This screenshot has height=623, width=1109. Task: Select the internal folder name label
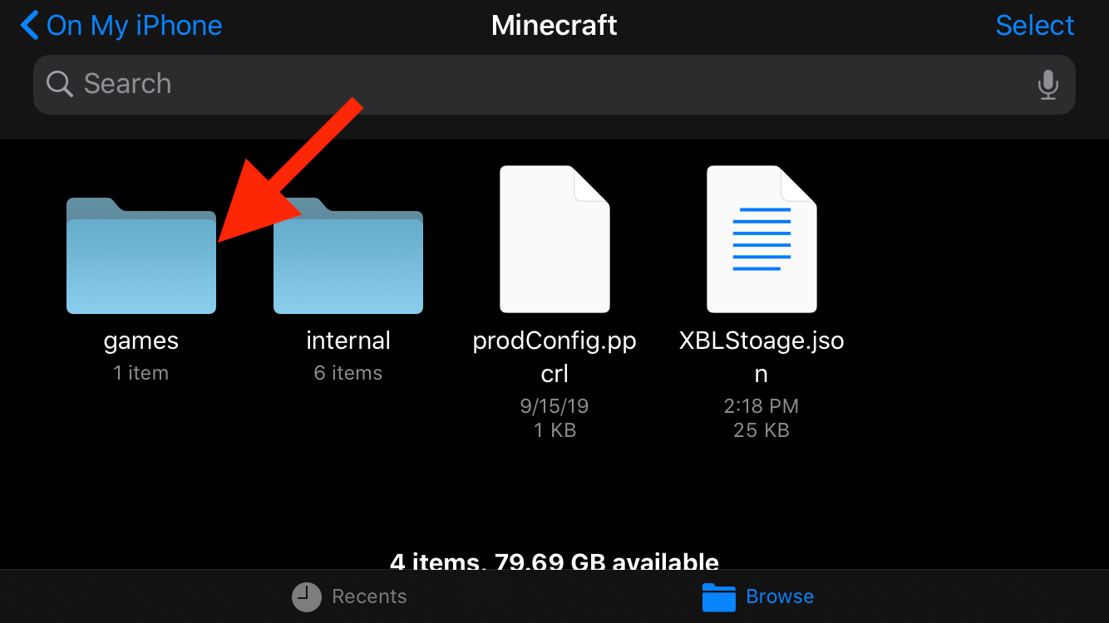pyautogui.click(x=348, y=341)
